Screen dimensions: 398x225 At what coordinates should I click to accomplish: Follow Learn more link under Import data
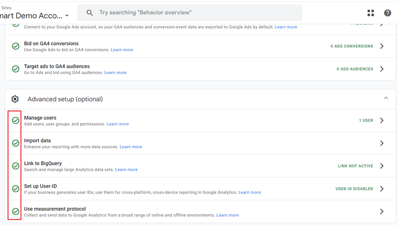pyautogui.click(x=131, y=147)
